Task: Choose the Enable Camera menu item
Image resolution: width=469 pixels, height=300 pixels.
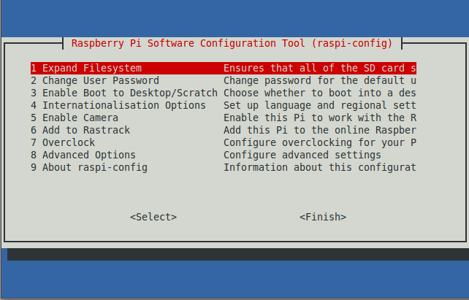Action: click(x=75, y=118)
